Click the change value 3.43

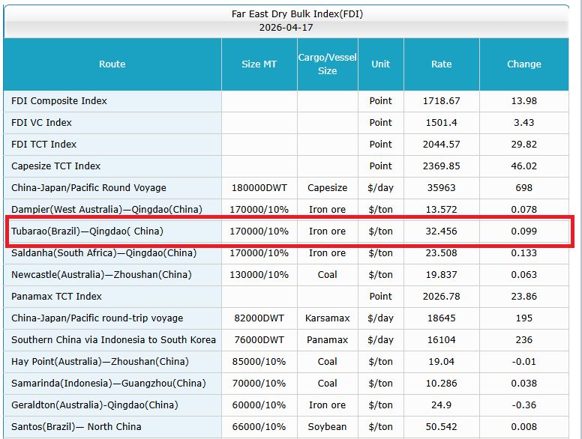pos(524,123)
